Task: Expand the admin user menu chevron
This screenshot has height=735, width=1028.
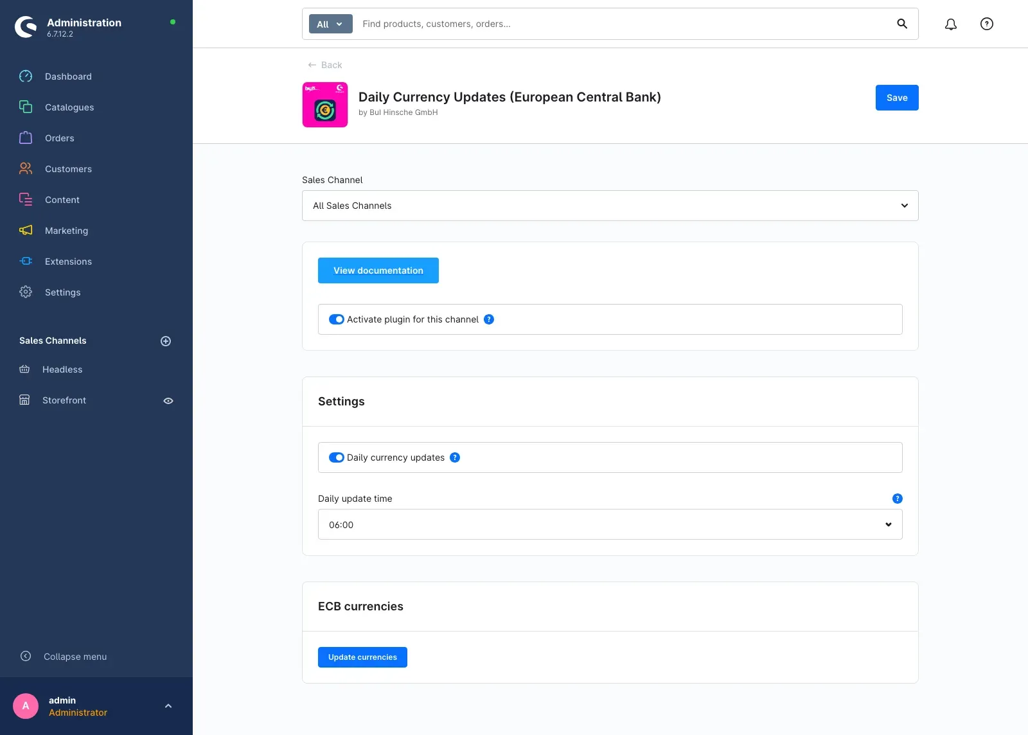Action: 168,706
